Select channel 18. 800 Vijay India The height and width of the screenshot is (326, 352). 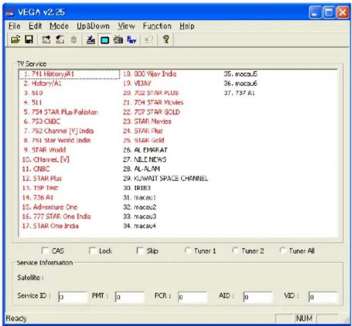pos(150,74)
